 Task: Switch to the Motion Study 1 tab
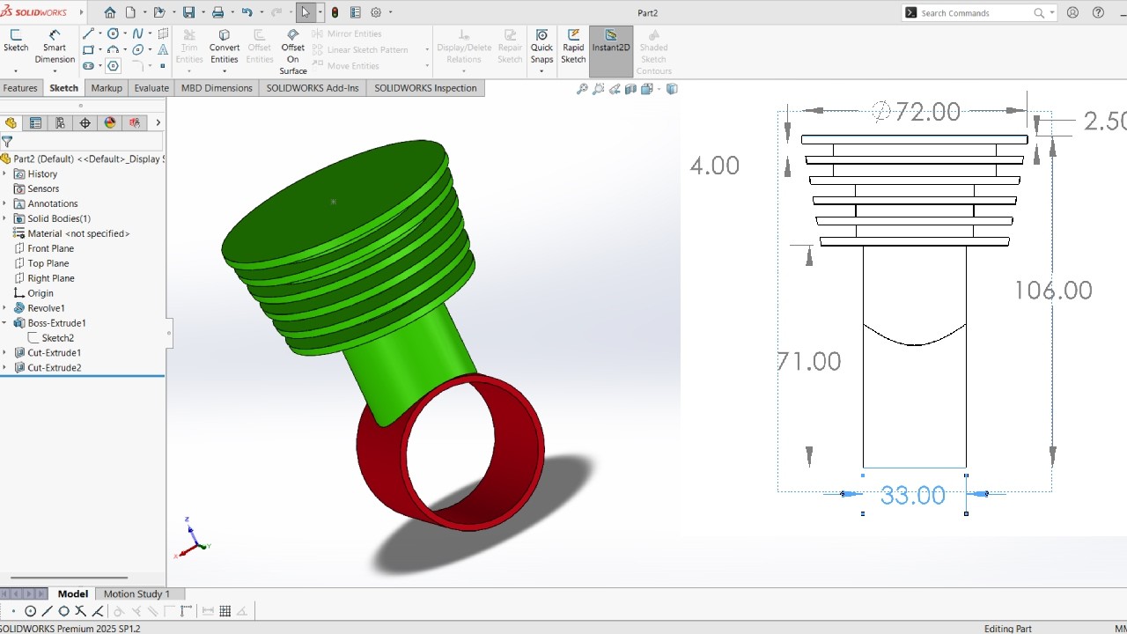(x=136, y=594)
